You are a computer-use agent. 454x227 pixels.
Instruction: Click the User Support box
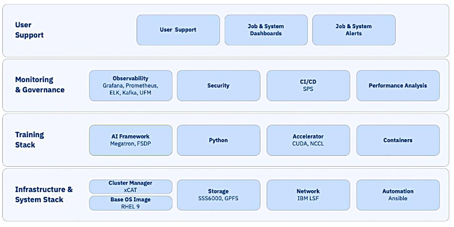pos(178,30)
